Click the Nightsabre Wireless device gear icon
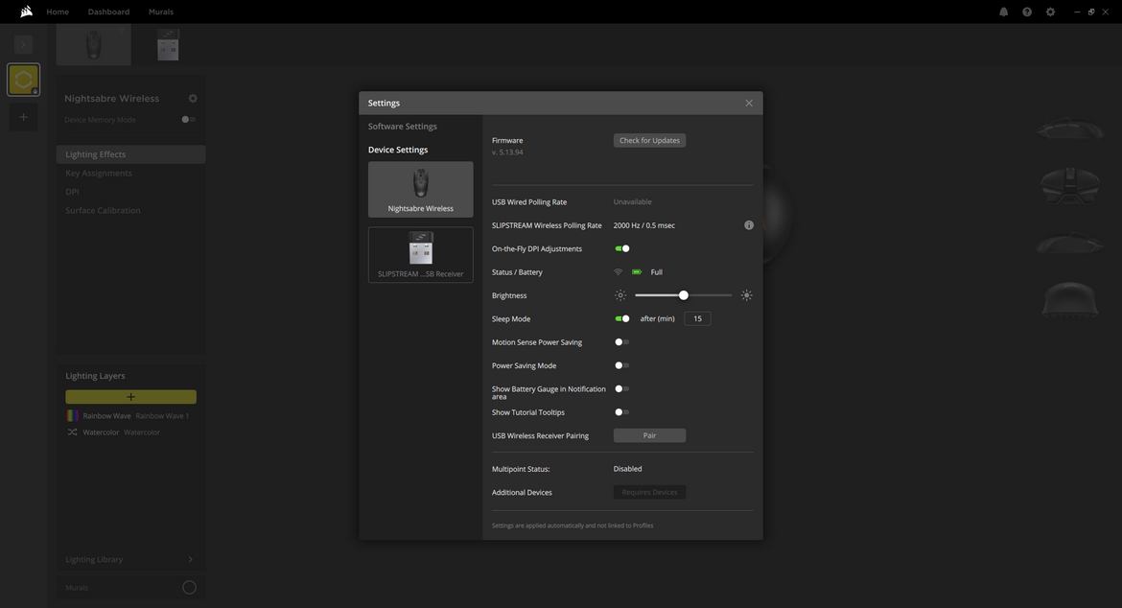This screenshot has height=608, width=1122. [193, 99]
